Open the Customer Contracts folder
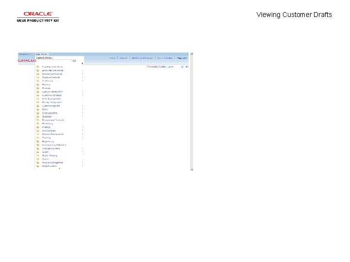 [x=52, y=96]
